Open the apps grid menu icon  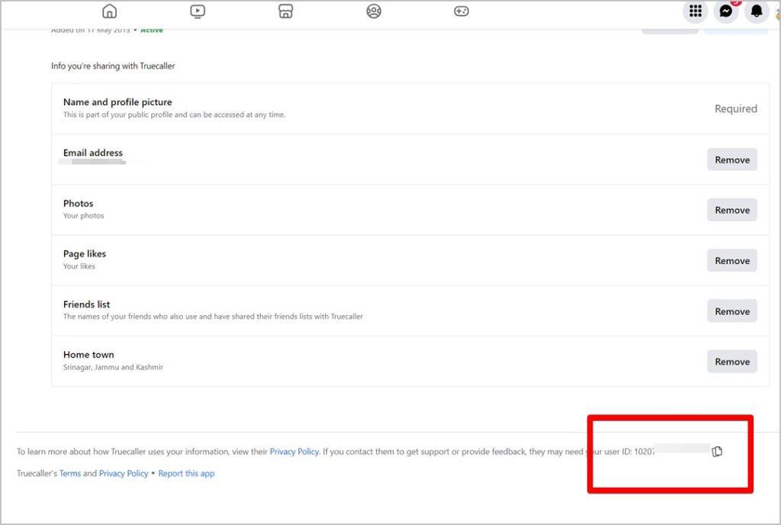(x=696, y=11)
